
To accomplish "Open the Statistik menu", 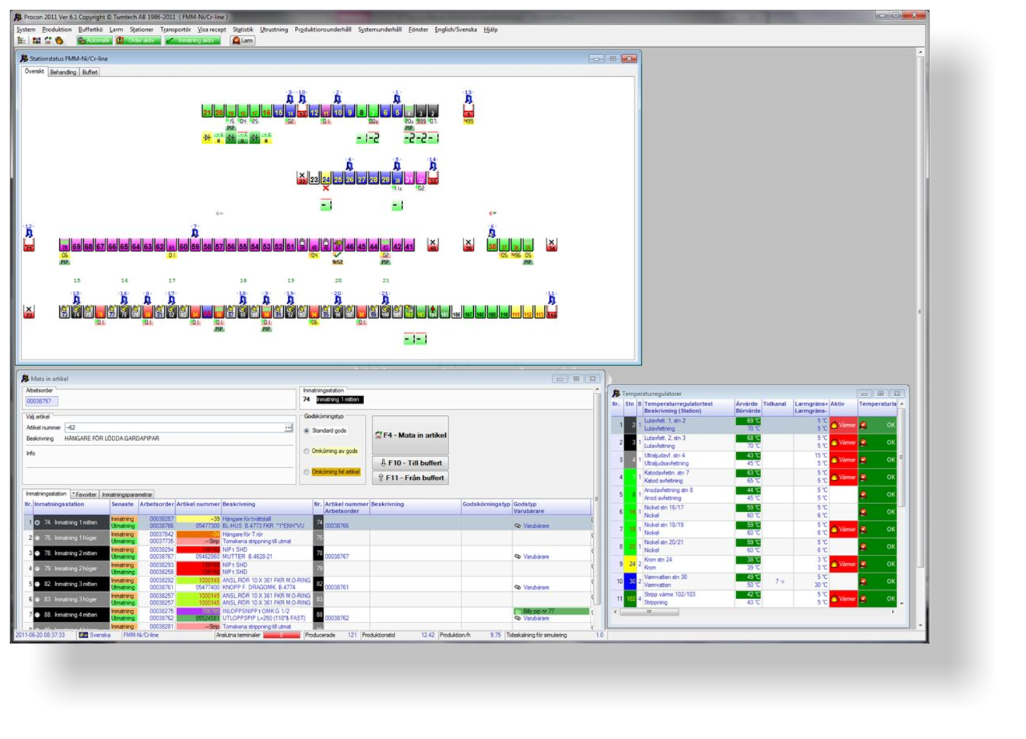I will pyautogui.click(x=243, y=29).
